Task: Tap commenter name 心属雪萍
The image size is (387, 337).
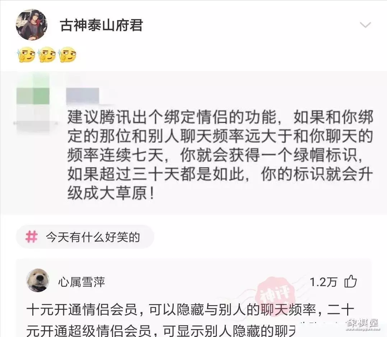Action: click(x=82, y=282)
